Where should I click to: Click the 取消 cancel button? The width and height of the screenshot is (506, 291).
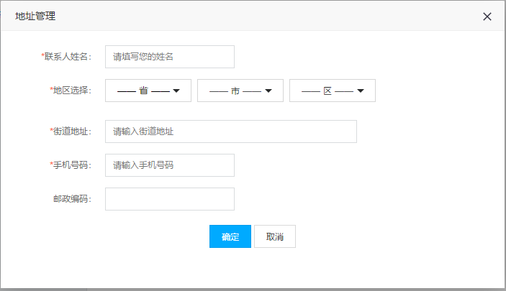click(275, 237)
